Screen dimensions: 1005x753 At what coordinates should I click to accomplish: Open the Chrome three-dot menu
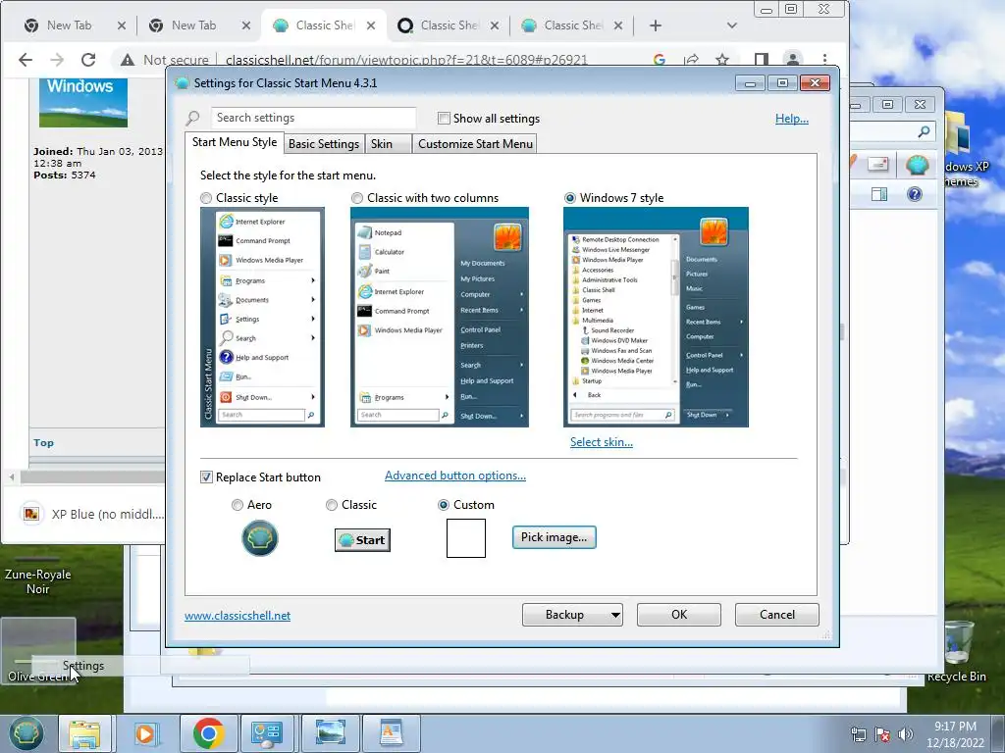click(824, 60)
